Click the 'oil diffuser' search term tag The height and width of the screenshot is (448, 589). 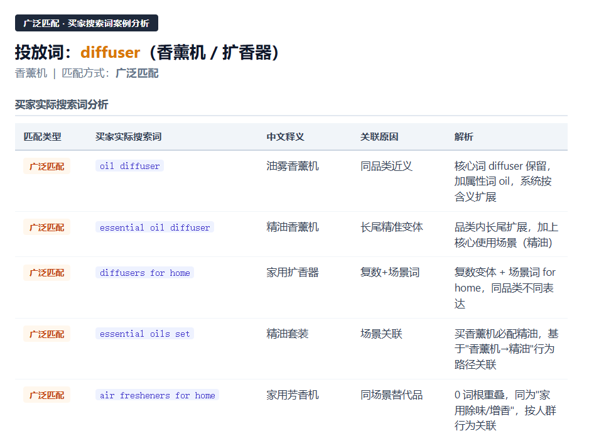129,166
